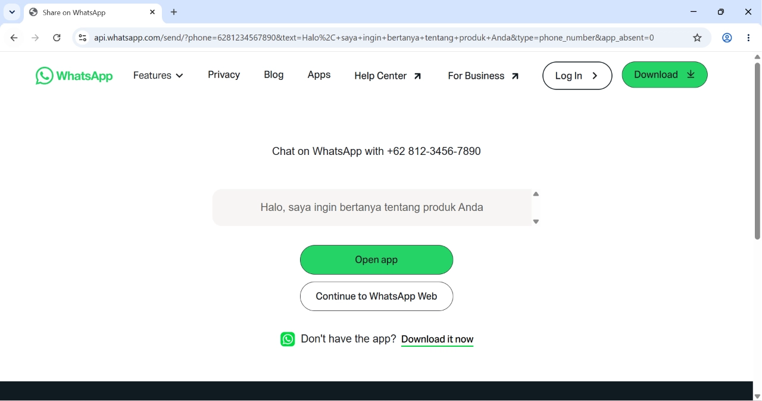The image size is (762, 401).
Task: Click page scrollbar up arrow
Action: pyautogui.click(x=757, y=57)
